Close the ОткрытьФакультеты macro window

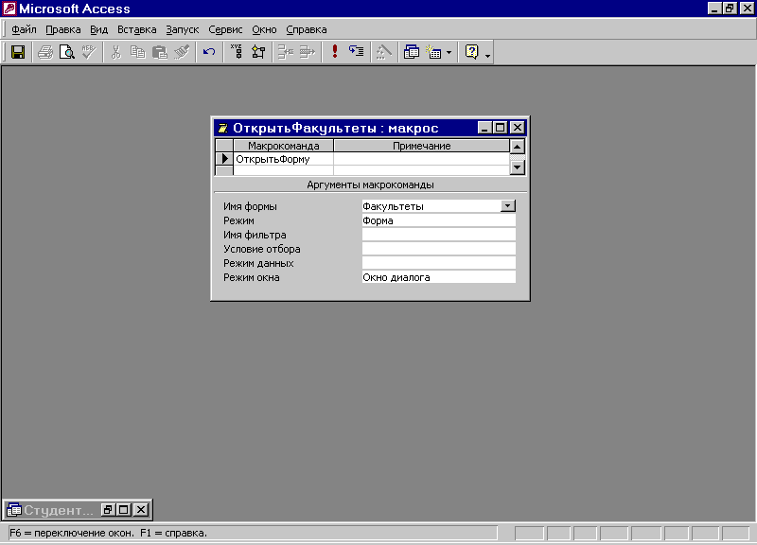point(517,128)
